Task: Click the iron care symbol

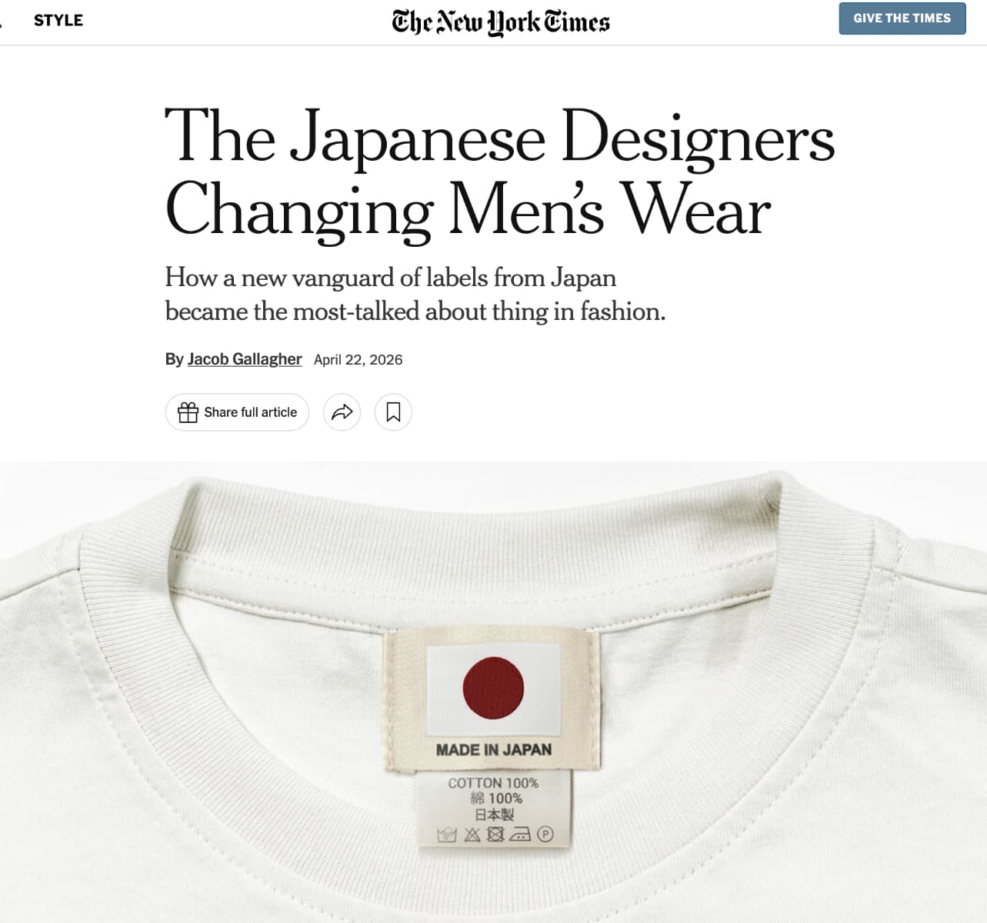Action: click(520, 835)
